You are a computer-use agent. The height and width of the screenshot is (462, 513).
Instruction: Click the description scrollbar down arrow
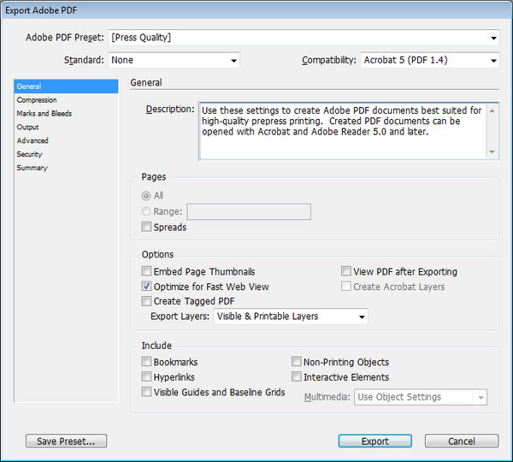pos(492,152)
